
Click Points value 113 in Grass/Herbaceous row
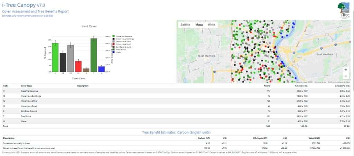269,91
